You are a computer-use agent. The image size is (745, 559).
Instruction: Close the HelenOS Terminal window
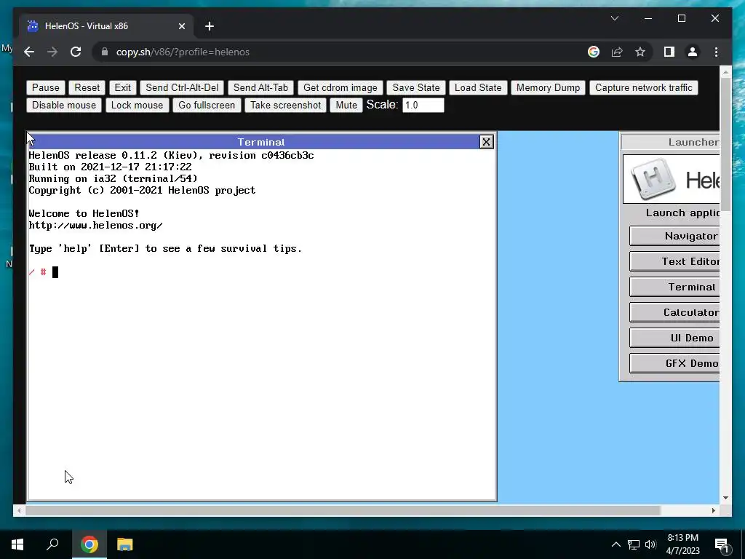[486, 142]
